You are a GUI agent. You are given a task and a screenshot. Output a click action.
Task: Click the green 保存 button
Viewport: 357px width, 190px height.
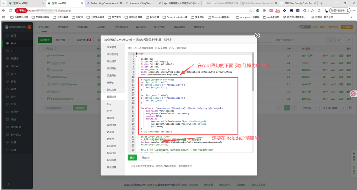(x=132, y=157)
